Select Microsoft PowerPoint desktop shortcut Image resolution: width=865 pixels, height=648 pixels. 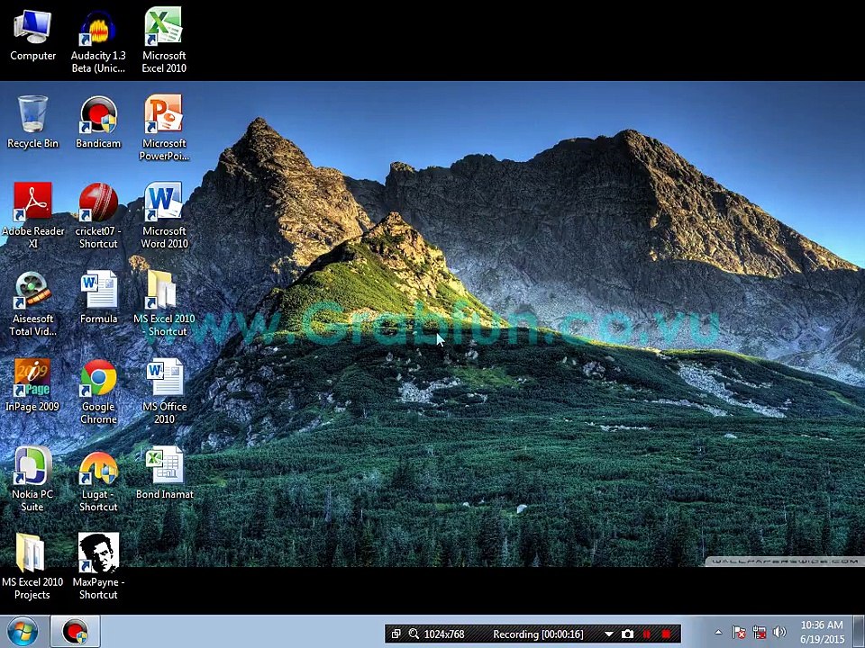pos(164,128)
